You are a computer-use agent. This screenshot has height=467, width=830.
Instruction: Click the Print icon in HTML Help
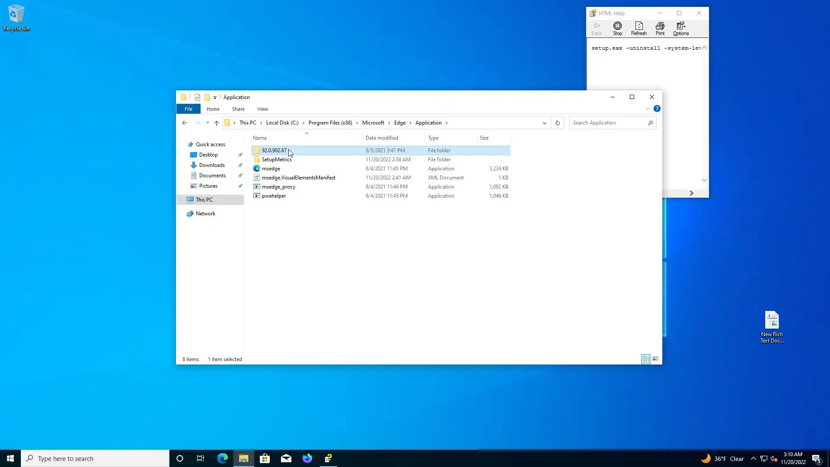click(660, 29)
